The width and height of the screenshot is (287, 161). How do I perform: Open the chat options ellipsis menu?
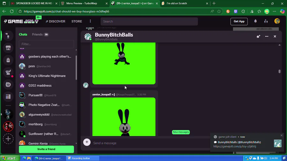[267, 36]
